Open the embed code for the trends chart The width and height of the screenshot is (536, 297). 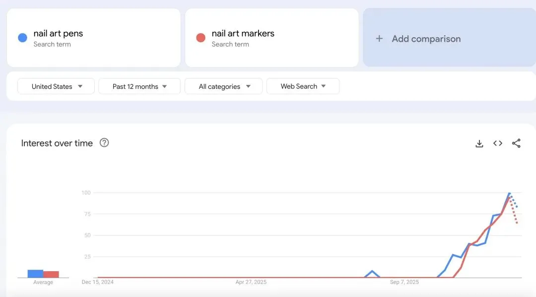(x=498, y=143)
